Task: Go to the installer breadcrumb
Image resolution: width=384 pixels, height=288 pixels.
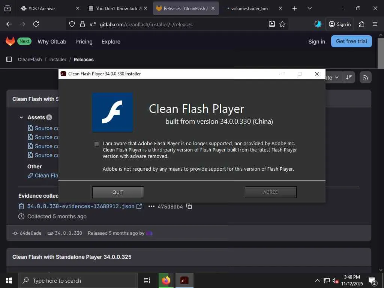Action: (x=58, y=60)
